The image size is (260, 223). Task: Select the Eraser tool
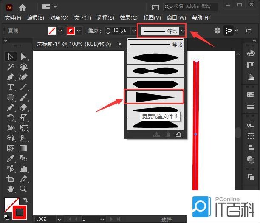click(23, 107)
